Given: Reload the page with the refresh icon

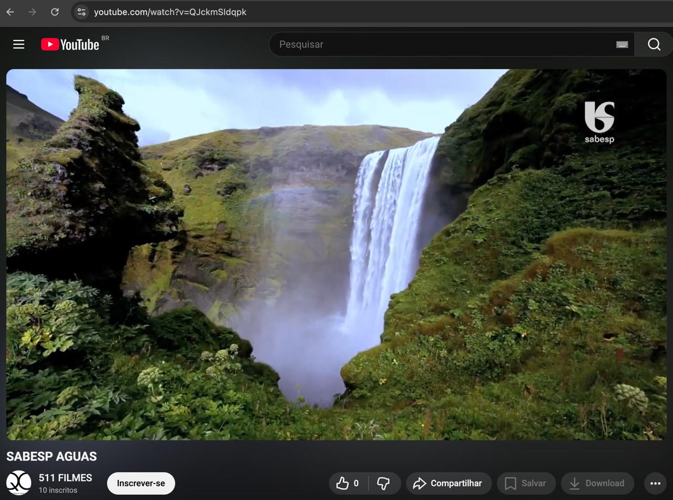Looking at the screenshot, I should coord(55,12).
